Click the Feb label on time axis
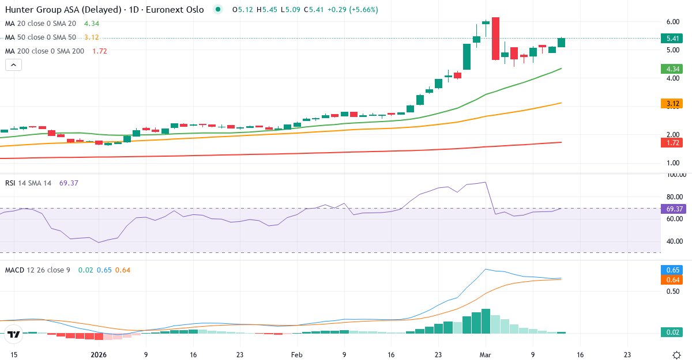The width and height of the screenshot is (692, 363). pyautogui.click(x=296, y=355)
